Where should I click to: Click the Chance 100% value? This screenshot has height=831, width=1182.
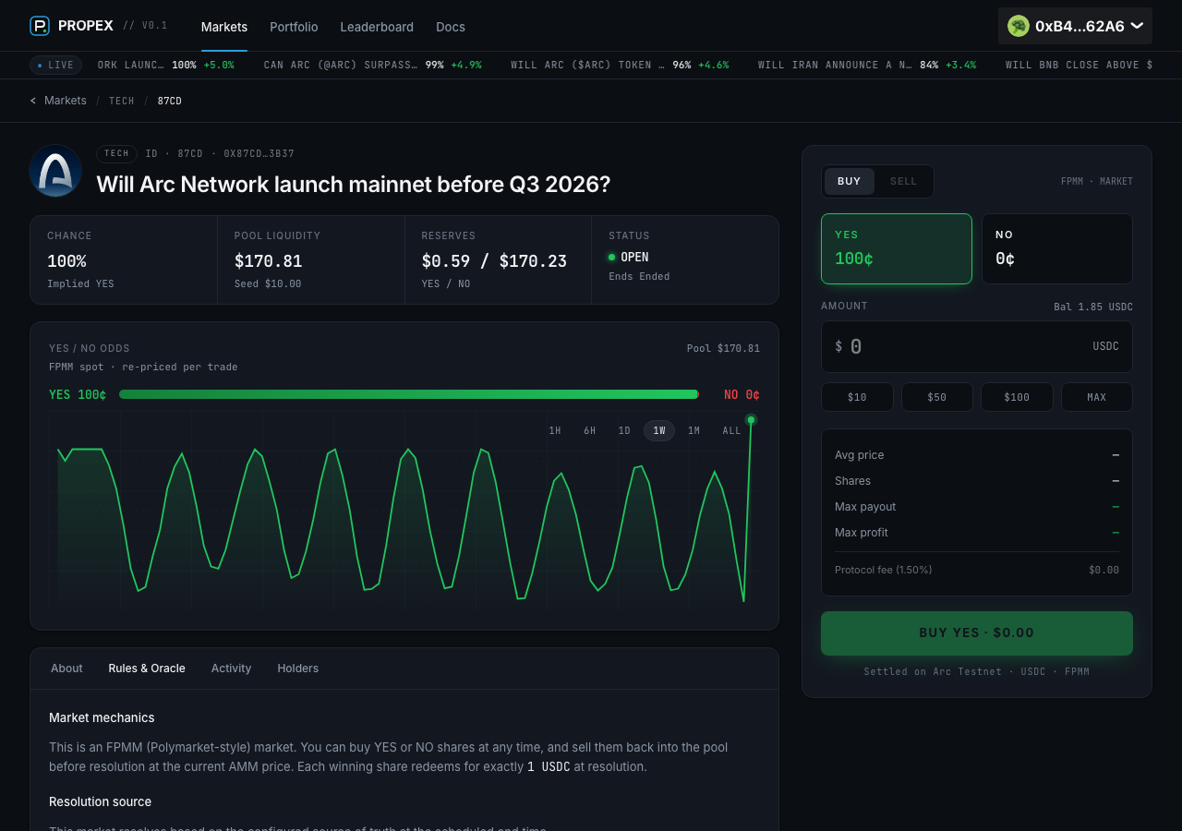coord(66,261)
